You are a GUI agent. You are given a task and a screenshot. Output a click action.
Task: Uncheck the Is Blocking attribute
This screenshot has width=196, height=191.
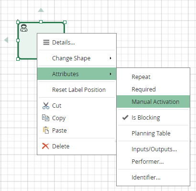(153, 118)
